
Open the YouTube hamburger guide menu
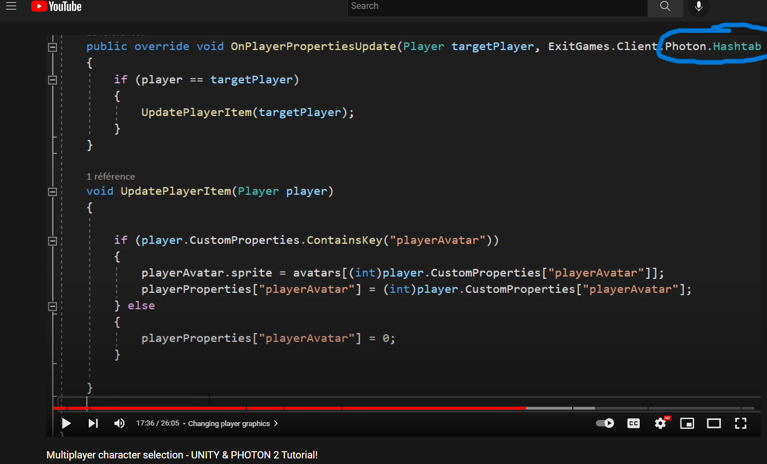pyautogui.click(x=11, y=6)
